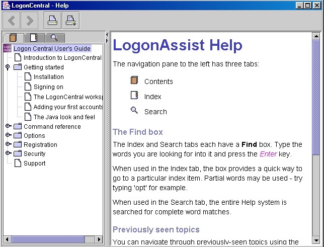Image resolution: width=324 pixels, height=247 pixels.
Task: Switch to the Search magnifier tab
Action: (x=54, y=38)
